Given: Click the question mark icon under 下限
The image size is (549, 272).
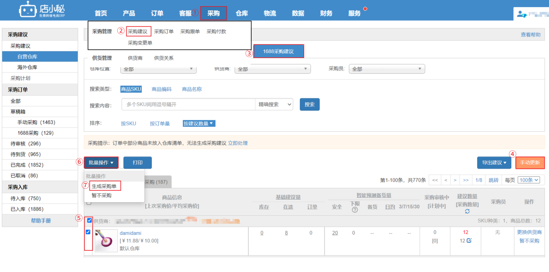Looking at the screenshot, I should click(x=354, y=209).
